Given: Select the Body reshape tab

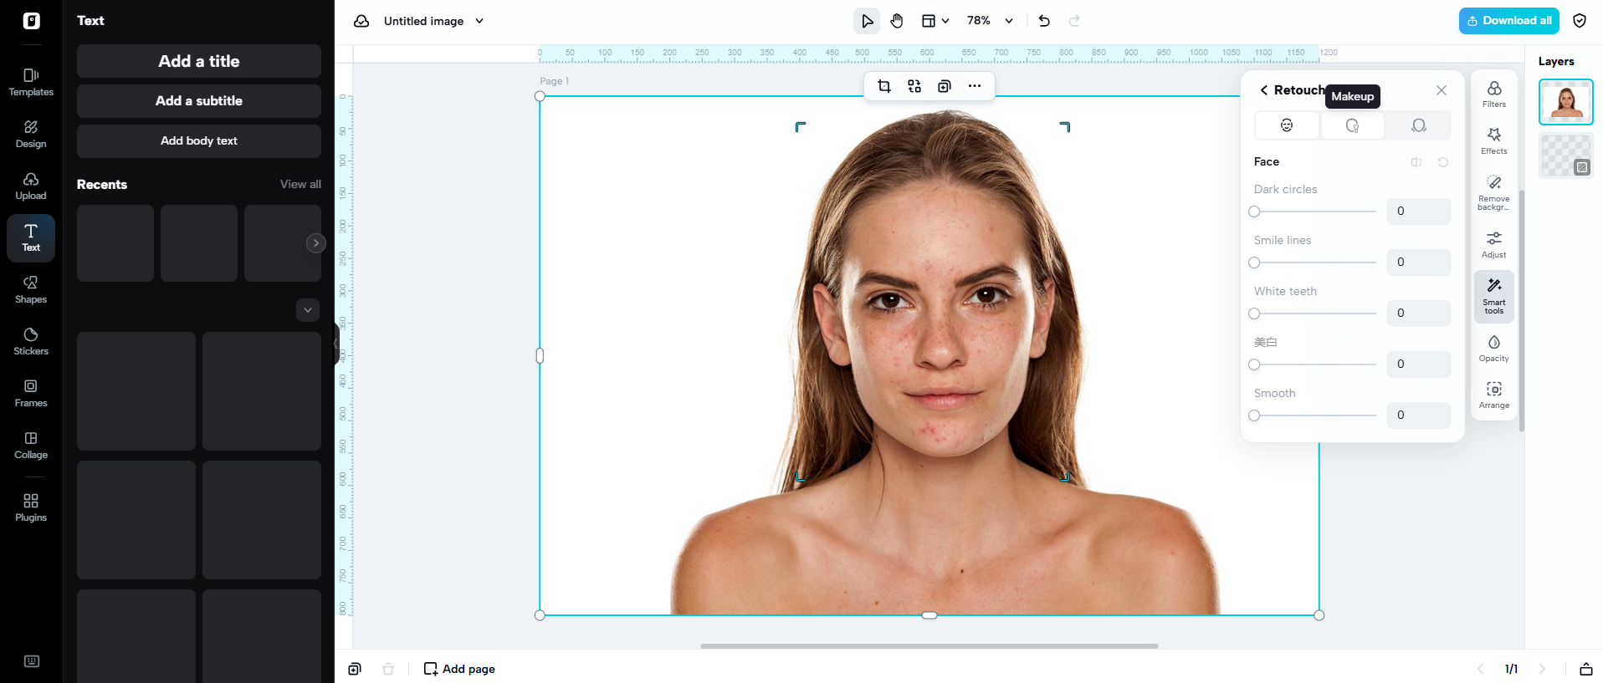Looking at the screenshot, I should pyautogui.click(x=1418, y=125).
